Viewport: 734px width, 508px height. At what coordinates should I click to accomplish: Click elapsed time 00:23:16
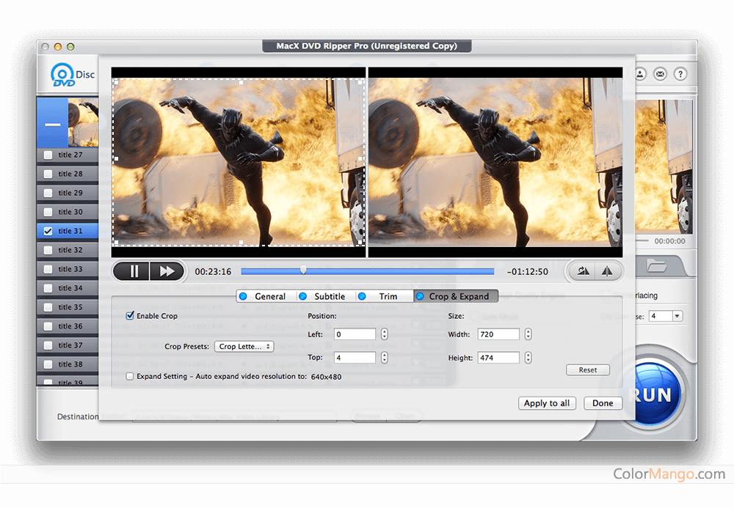coord(213,272)
